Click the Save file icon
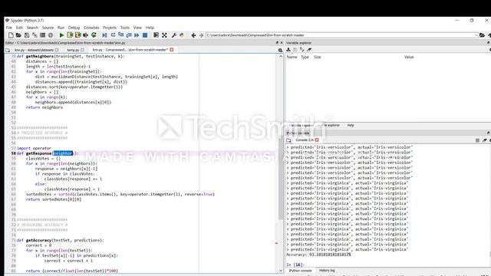The image size is (491, 276). (27, 35)
